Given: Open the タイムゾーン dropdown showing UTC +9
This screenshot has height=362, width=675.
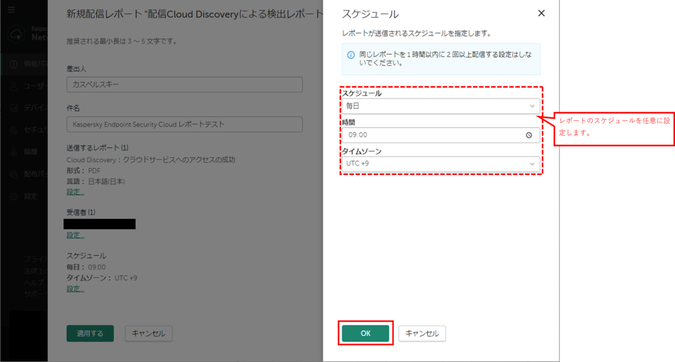Looking at the screenshot, I should coord(442,162).
